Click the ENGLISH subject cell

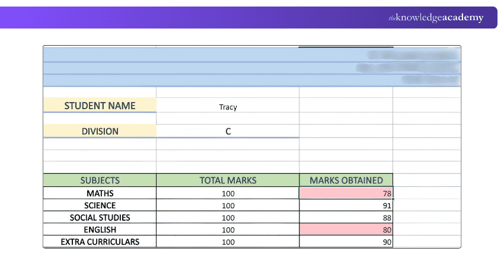point(100,230)
